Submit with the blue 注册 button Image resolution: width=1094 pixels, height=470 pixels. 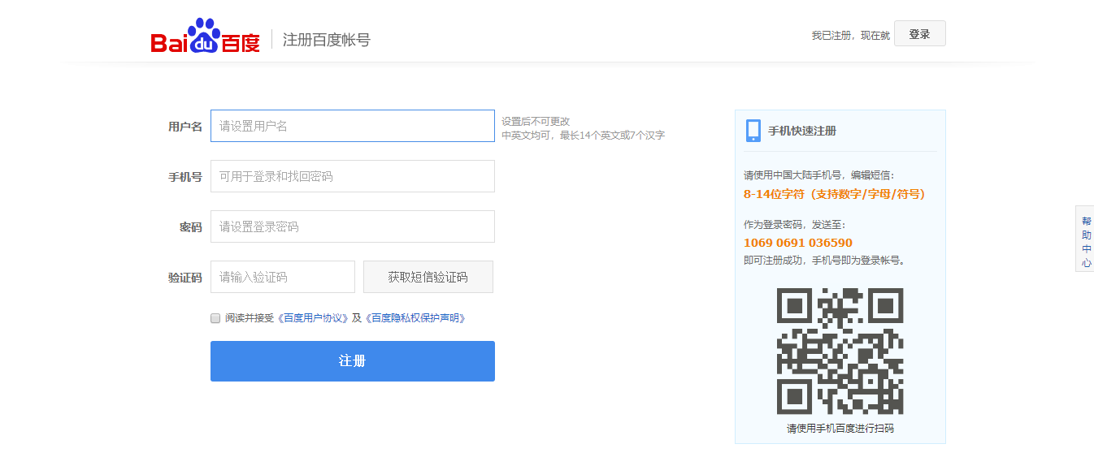coord(352,361)
